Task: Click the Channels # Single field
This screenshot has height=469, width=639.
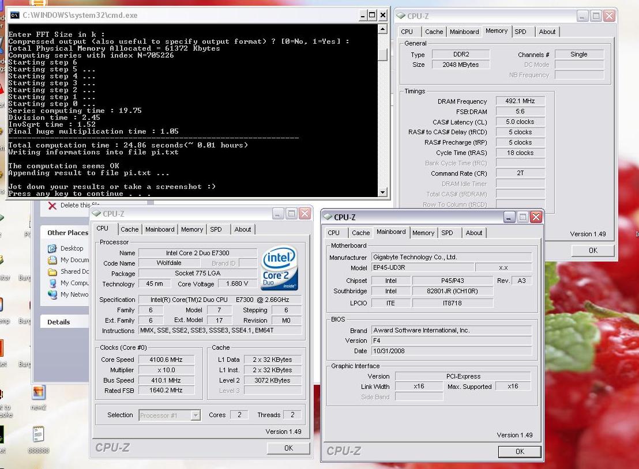Action: (x=579, y=55)
